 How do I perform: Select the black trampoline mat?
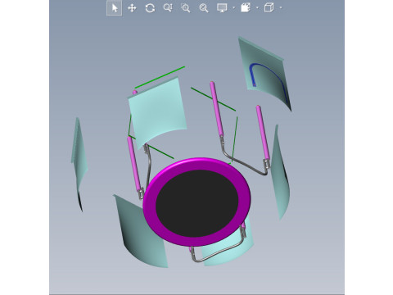[x=197, y=203]
